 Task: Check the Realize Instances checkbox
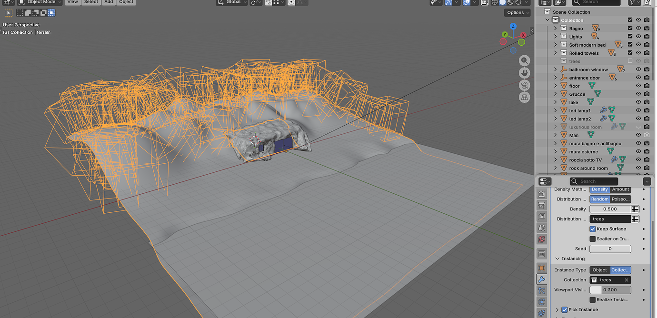point(593,300)
